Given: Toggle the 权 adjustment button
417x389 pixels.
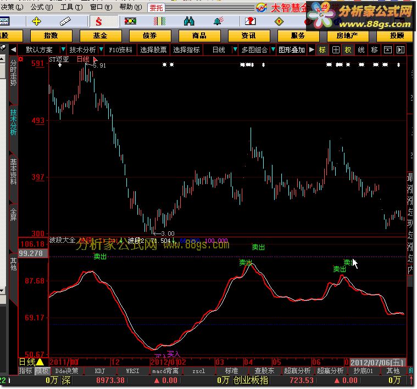Looking at the screenshot, I should coord(348,49).
